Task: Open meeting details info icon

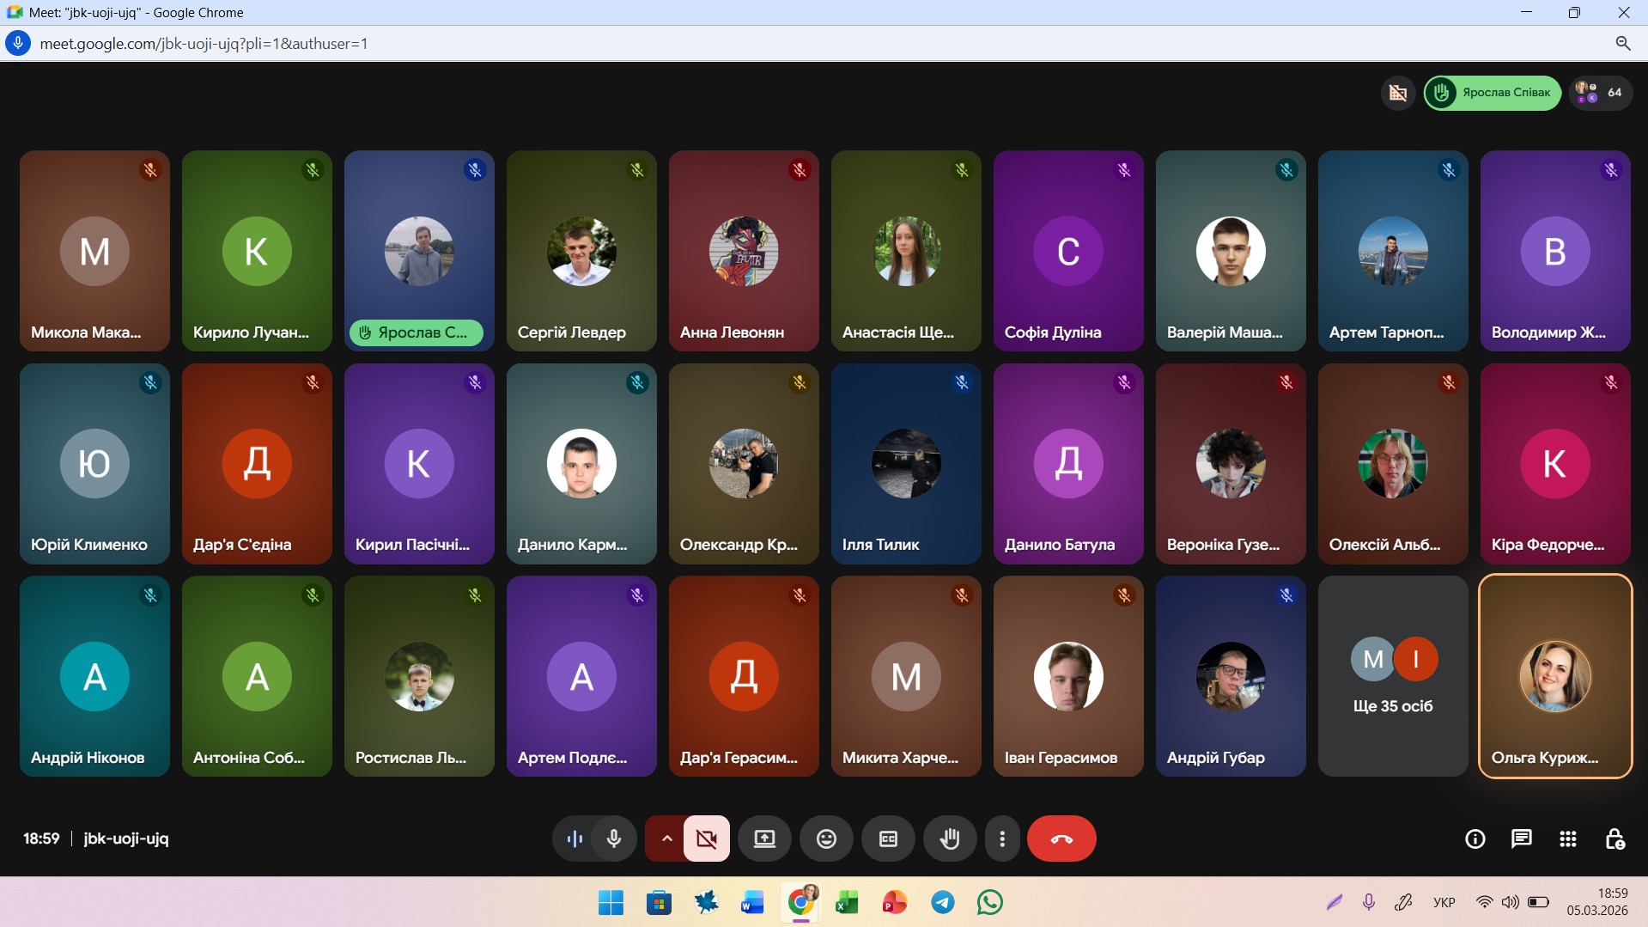Action: [1475, 839]
